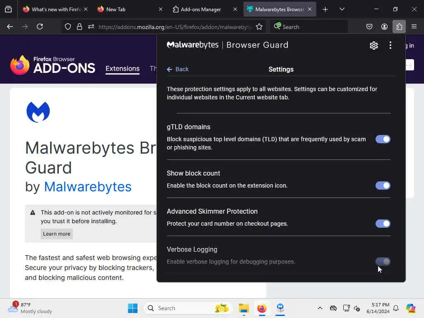
Task: Click the tracking protection shield icon
Action: [x=68, y=26]
